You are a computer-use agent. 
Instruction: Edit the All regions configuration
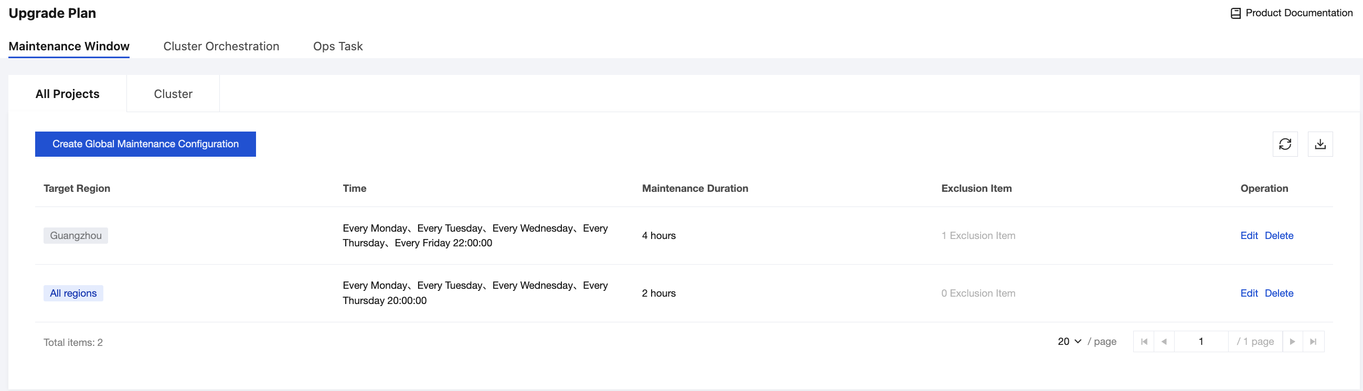1249,294
